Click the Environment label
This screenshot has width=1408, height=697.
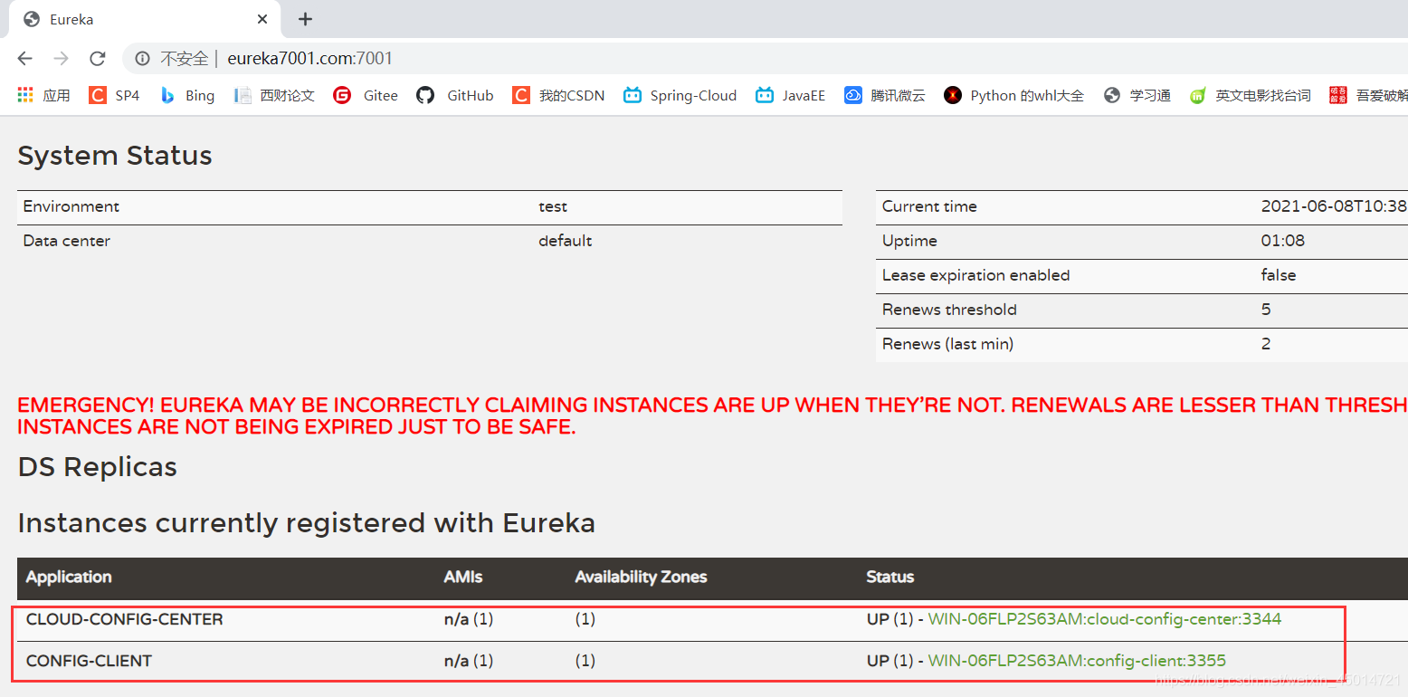71,206
